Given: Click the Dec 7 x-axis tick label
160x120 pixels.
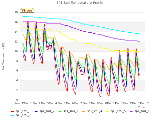Looking at the screenshot, I should point(78,103).
